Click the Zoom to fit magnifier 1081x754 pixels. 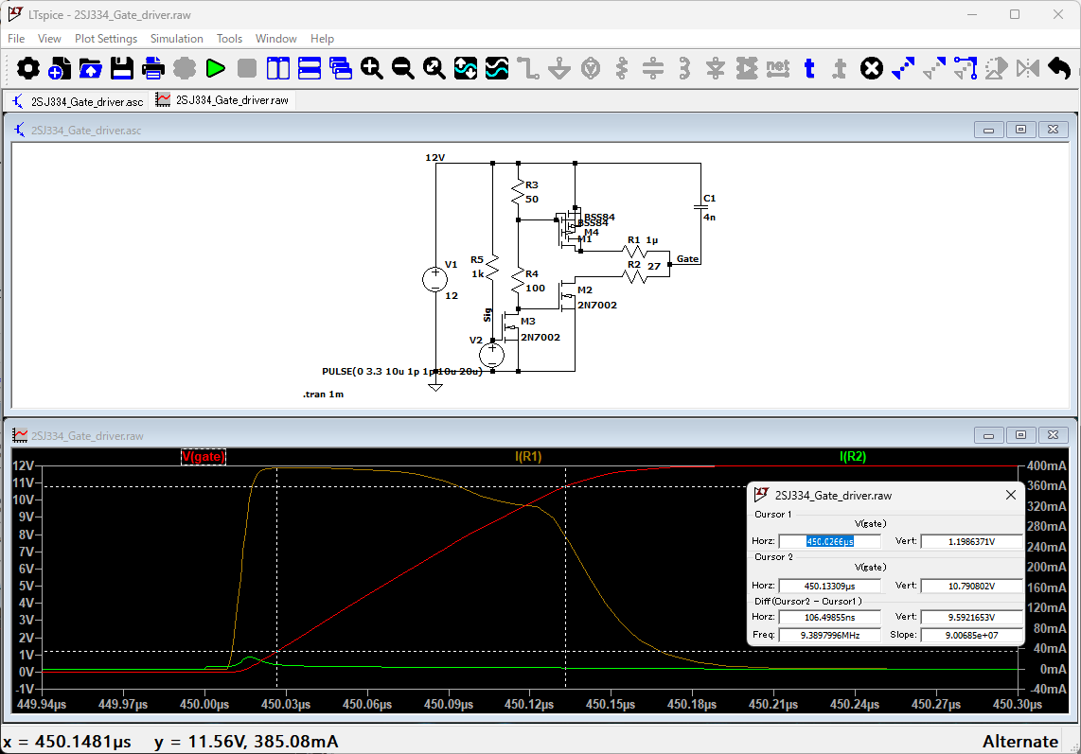pos(434,68)
